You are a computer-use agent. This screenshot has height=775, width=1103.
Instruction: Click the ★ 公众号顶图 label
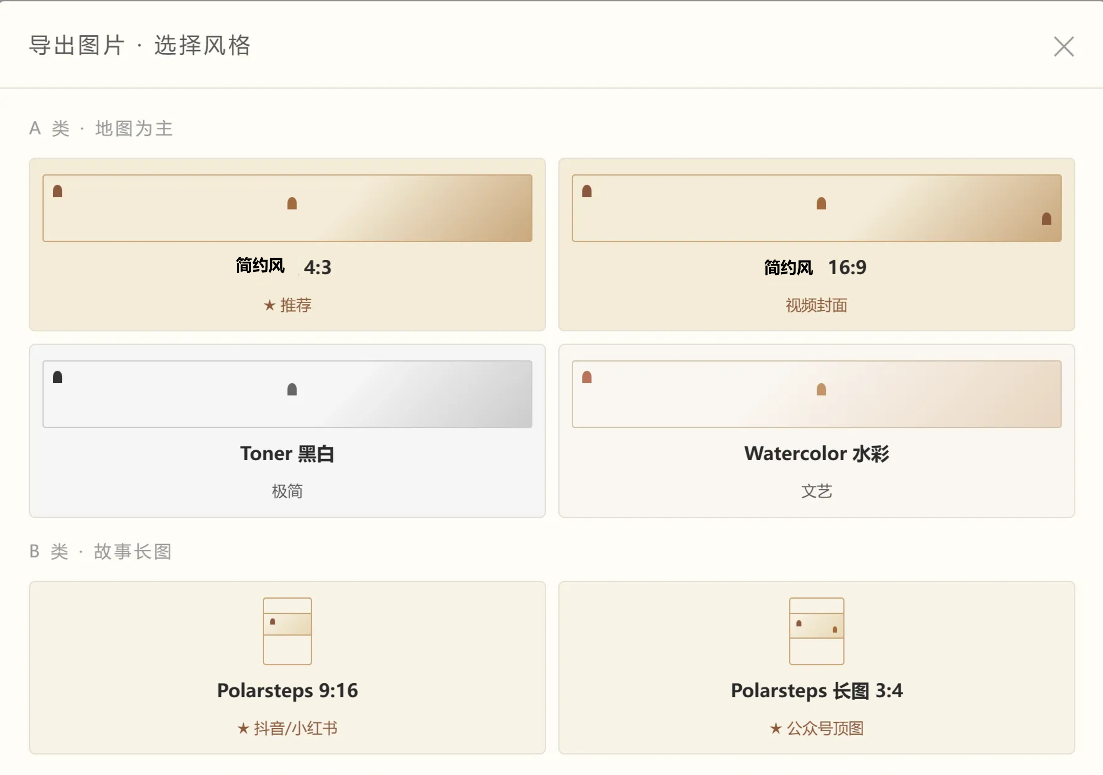816,728
